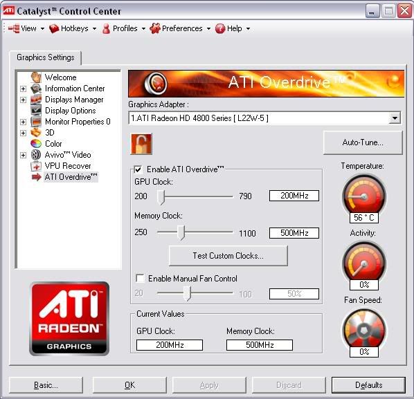Click the ATI Radeon Graphics logo
The width and height of the screenshot is (414, 399).
point(69,319)
